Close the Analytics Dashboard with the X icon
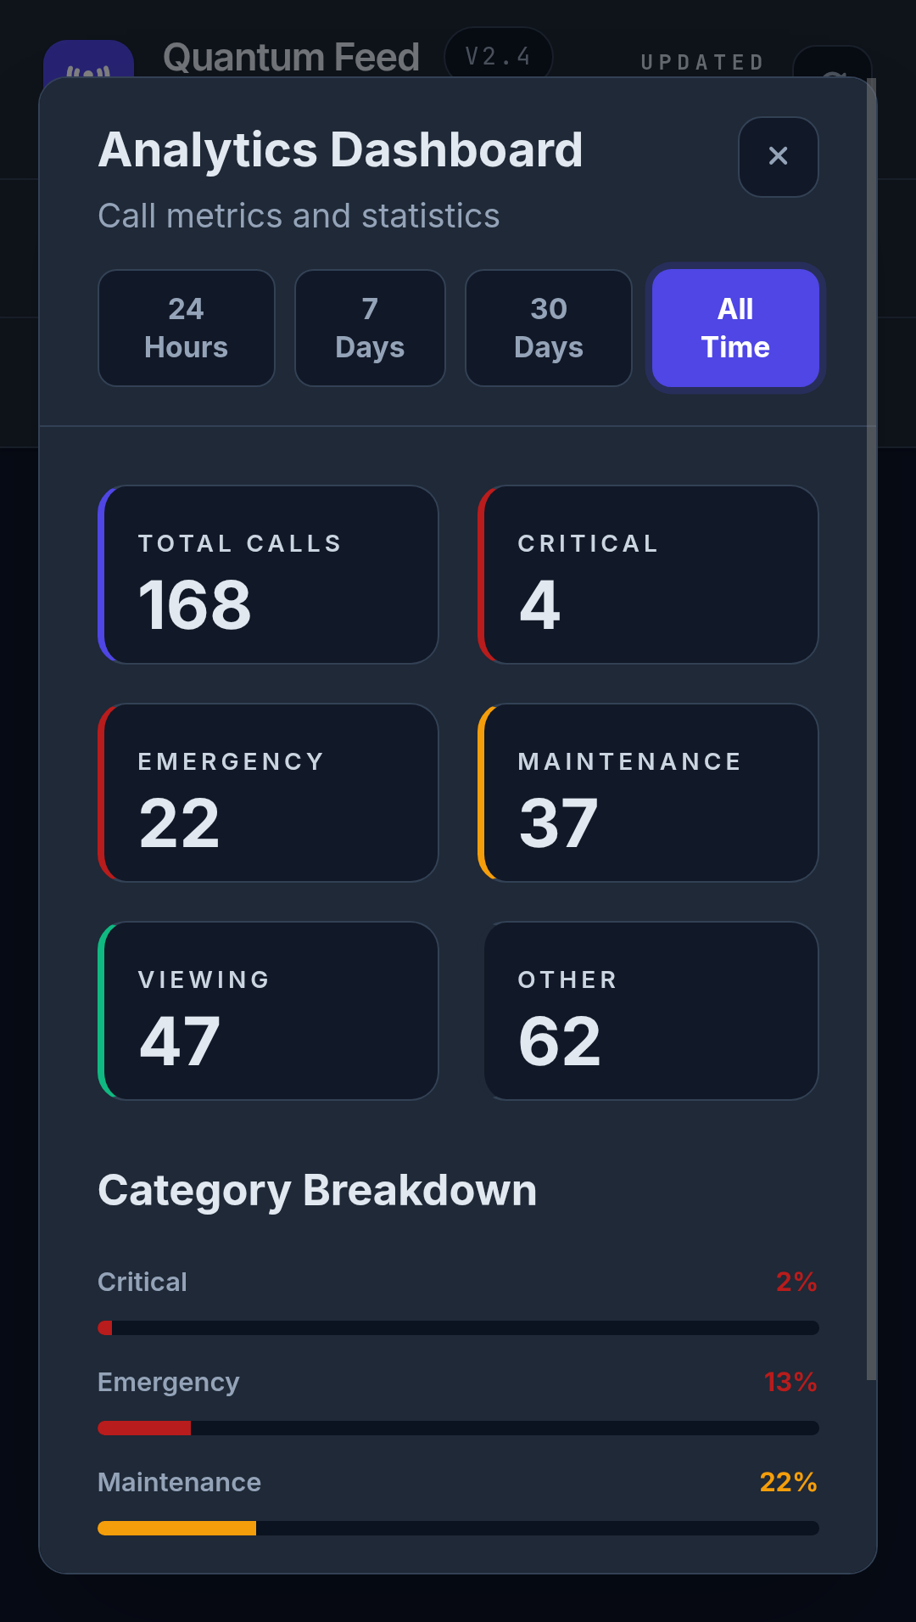916x1622 pixels. [x=778, y=156]
